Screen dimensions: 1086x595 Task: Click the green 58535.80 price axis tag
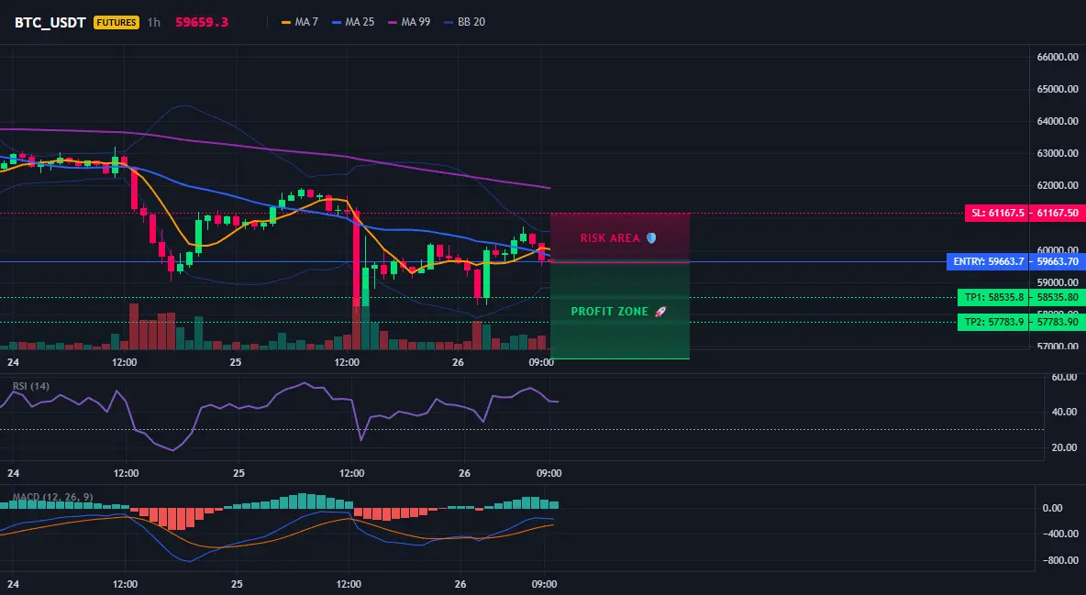click(1058, 298)
